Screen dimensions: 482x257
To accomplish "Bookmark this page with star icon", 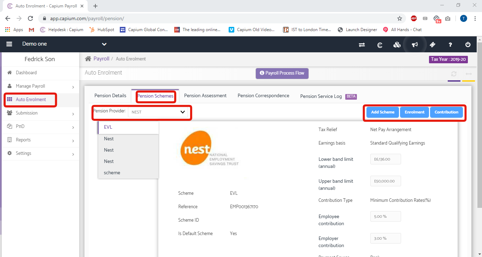I will point(400,18).
